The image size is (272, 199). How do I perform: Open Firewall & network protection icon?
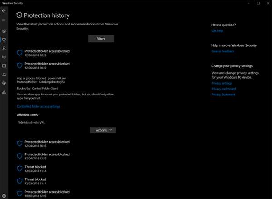4,57
